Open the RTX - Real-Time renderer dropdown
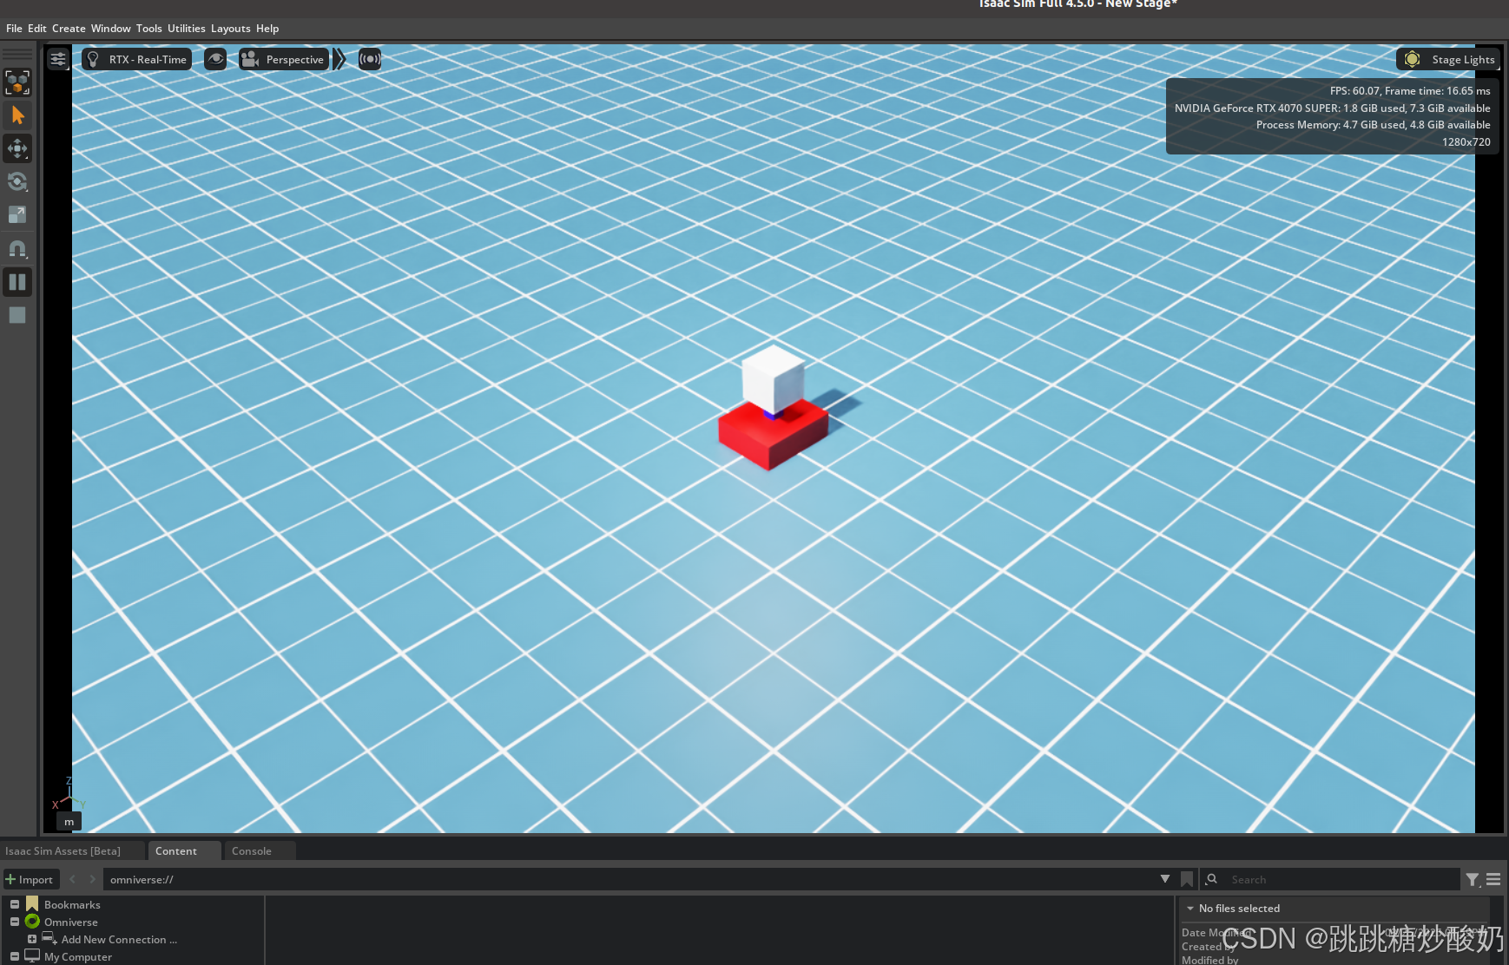Viewport: 1509px width, 965px height. point(137,59)
